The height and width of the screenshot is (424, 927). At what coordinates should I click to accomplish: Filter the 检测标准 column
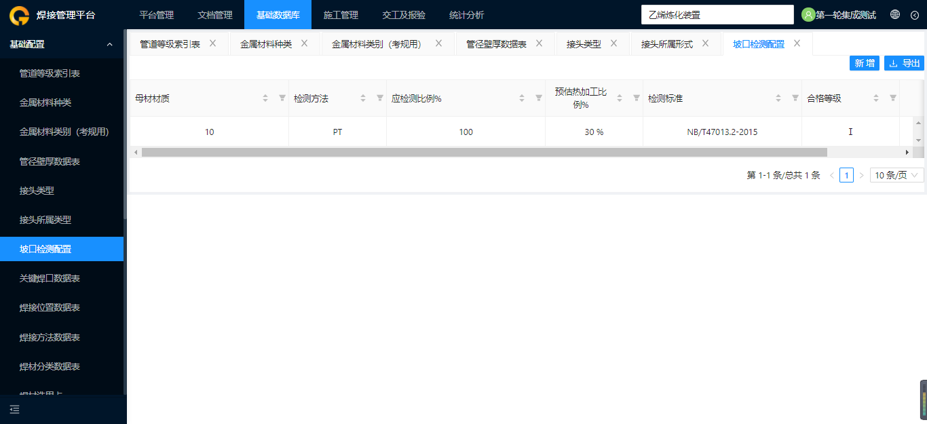795,98
